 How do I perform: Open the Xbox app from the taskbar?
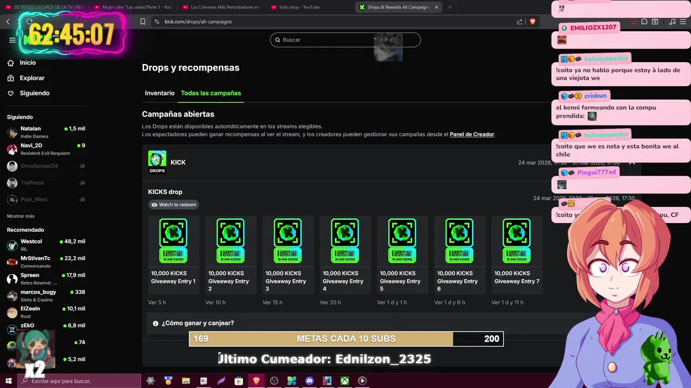344,381
